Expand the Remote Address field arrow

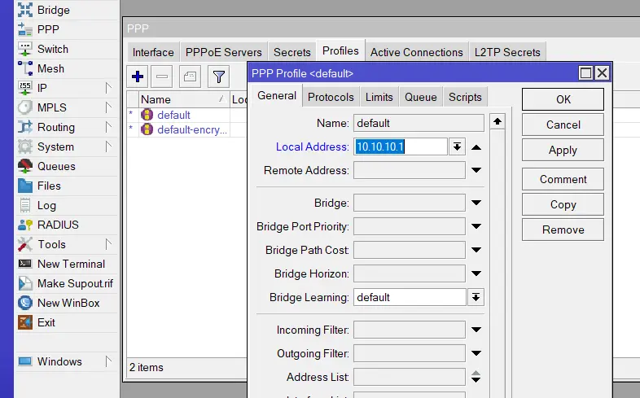(476, 171)
